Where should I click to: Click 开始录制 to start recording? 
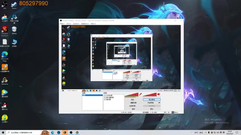tap(151, 103)
